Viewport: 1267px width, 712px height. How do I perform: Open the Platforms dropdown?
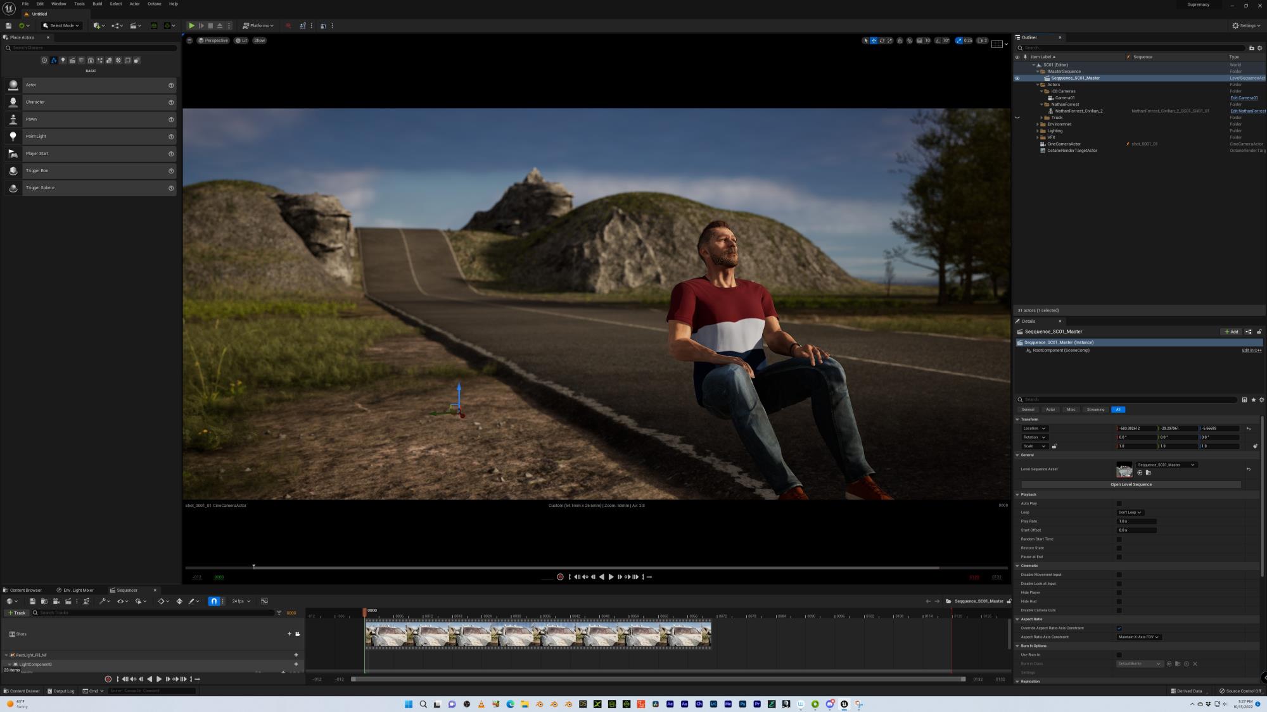point(258,26)
